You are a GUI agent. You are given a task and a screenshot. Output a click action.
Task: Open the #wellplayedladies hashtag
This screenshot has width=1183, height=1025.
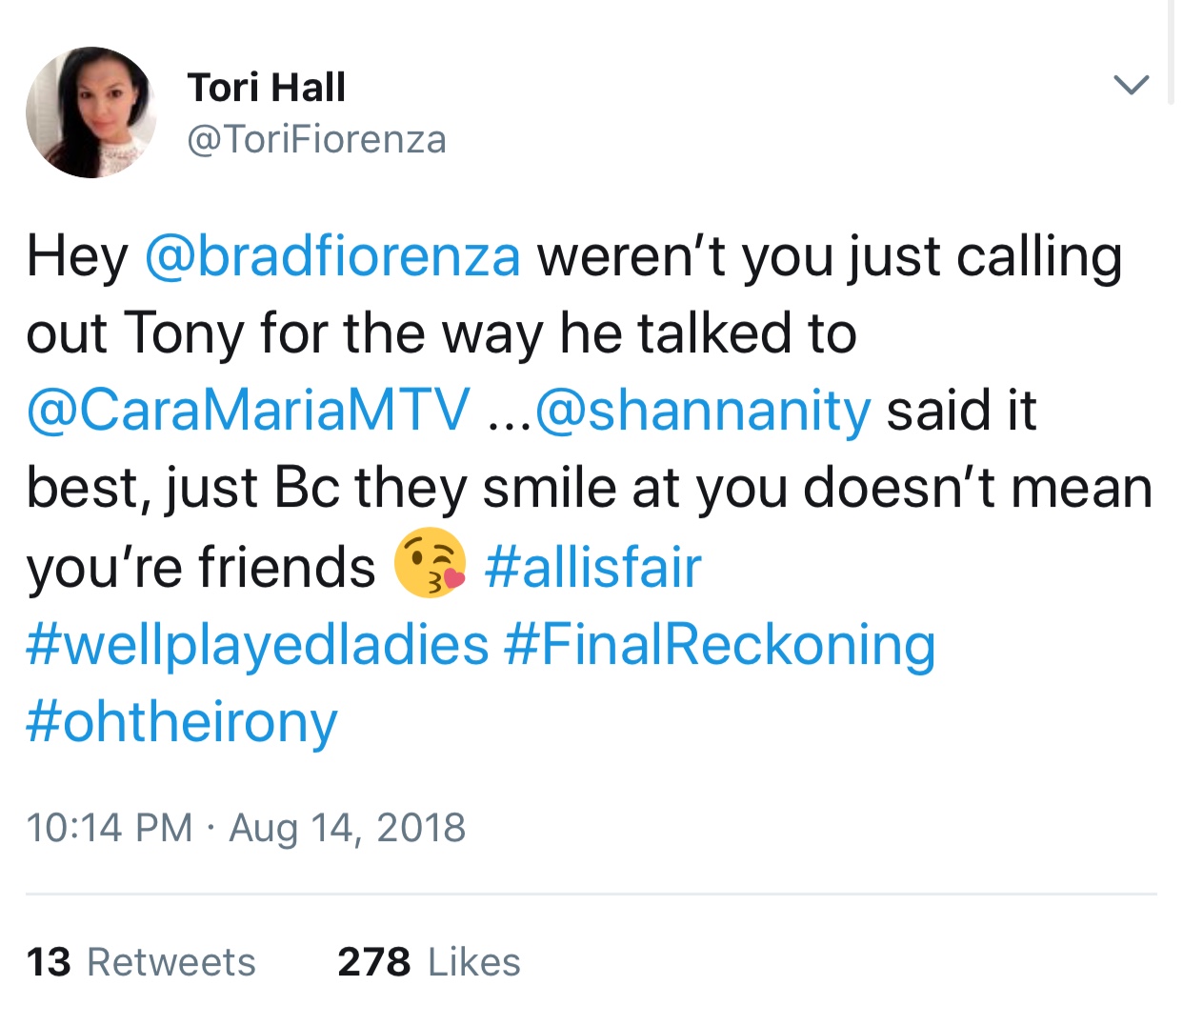[x=257, y=645]
